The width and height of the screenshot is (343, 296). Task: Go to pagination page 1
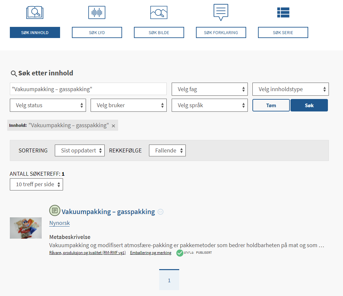pos(169,280)
